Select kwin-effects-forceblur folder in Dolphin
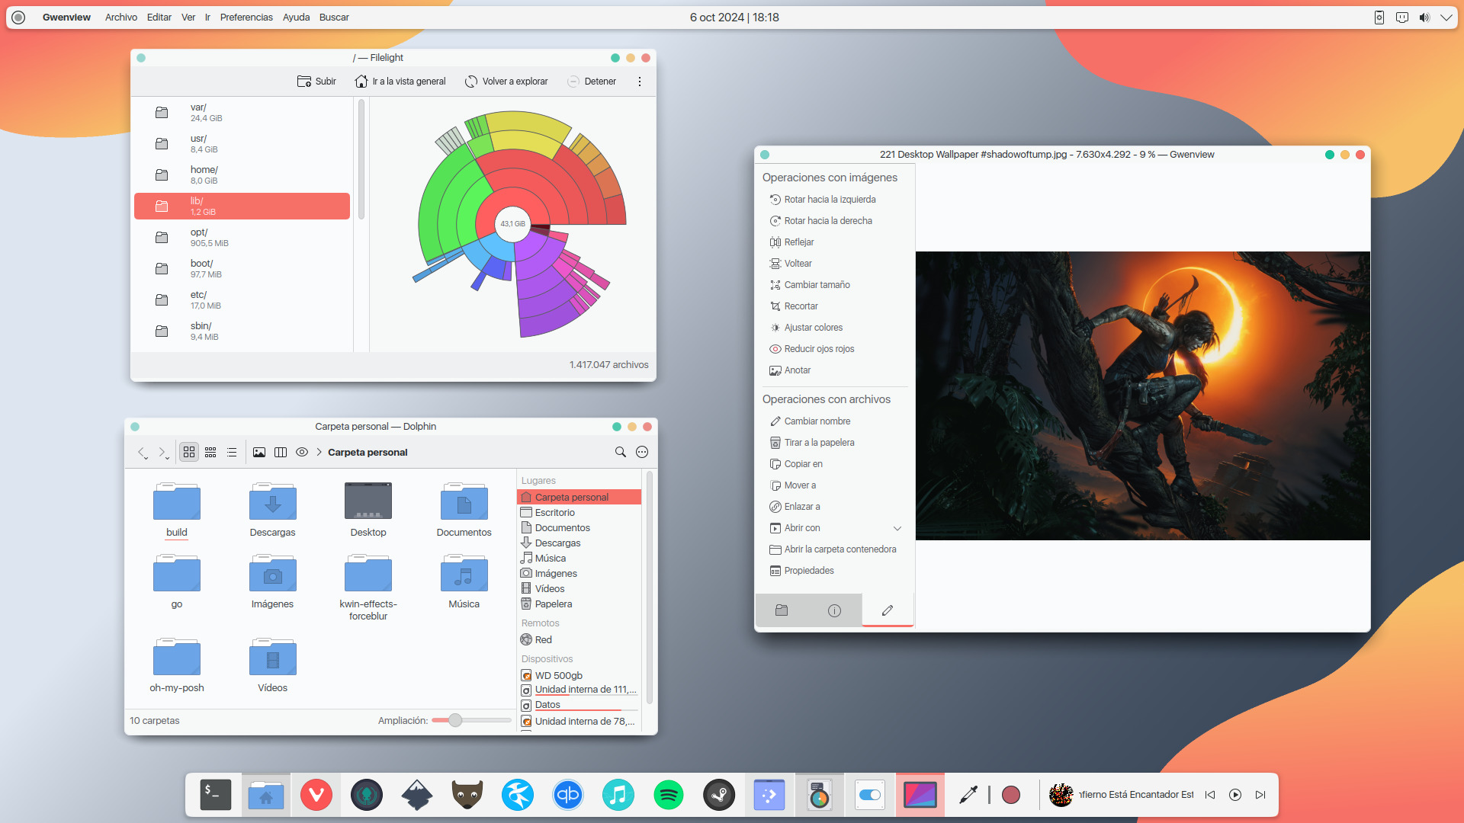 point(368,588)
